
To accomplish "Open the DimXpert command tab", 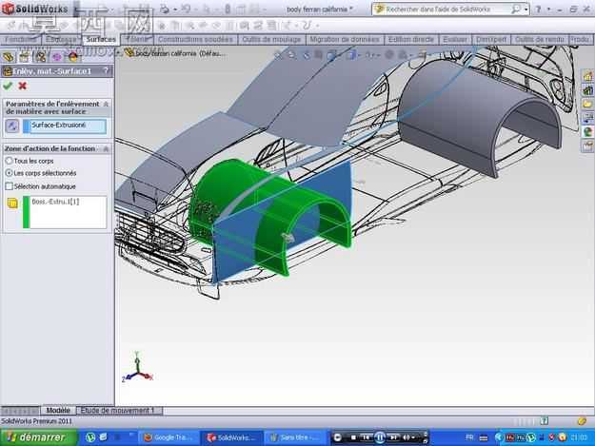I will (491, 39).
